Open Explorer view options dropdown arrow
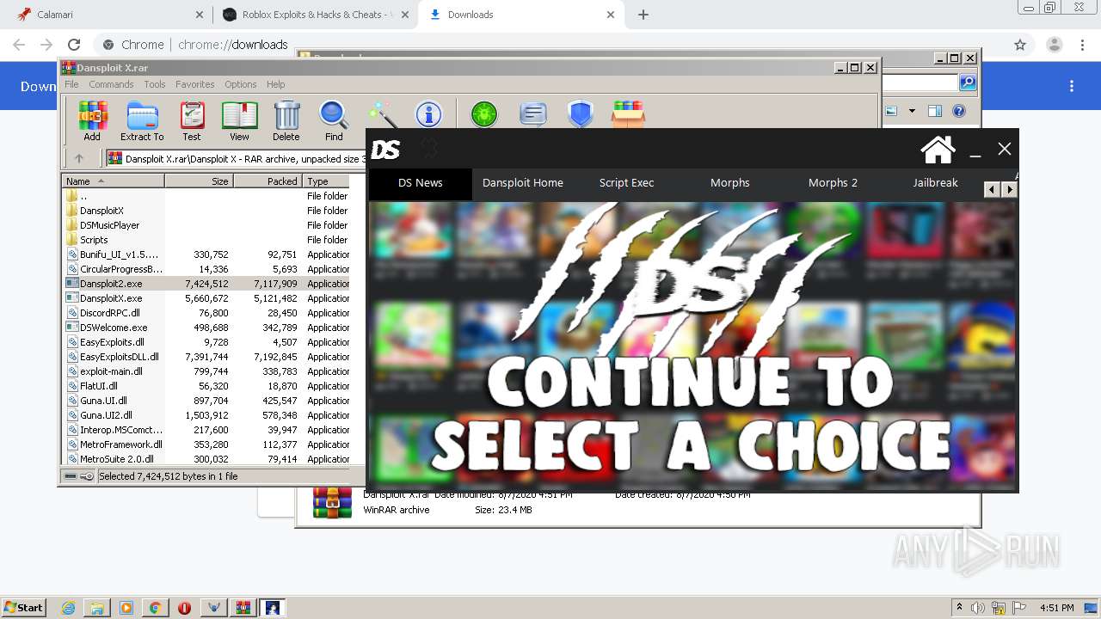Screen dimensions: 1101x619 (912, 111)
